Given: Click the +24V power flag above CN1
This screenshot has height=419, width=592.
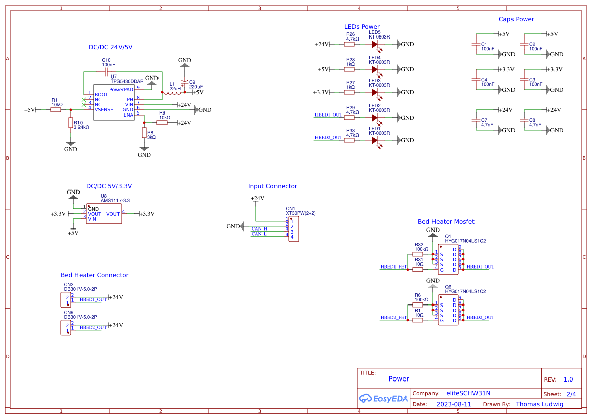Looking at the screenshot, I should 257,199.
